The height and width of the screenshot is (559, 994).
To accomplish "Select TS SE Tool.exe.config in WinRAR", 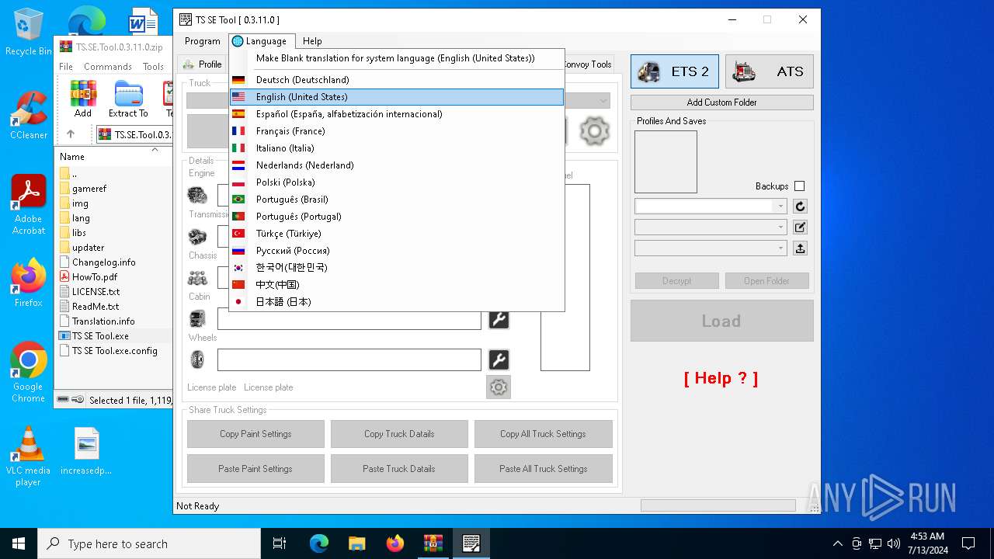I will [114, 351].
